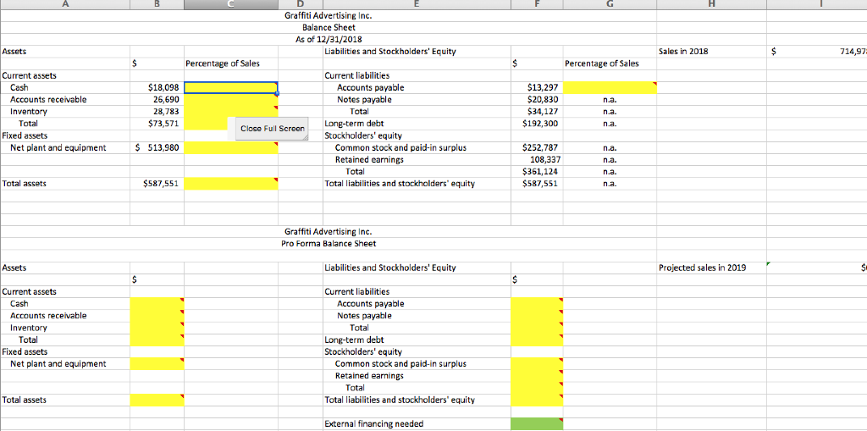Select the pro forma Cash yellow cell
The height and width of the screenshot is (431, 867).
[x=157, y=304]
